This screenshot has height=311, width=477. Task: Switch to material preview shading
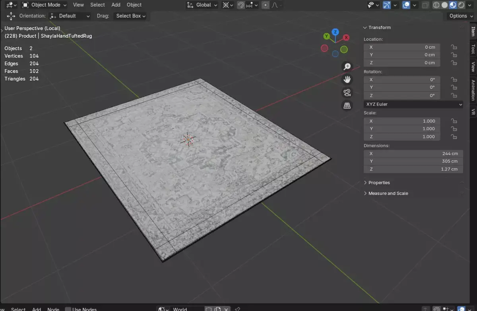(x=453, y=5)
